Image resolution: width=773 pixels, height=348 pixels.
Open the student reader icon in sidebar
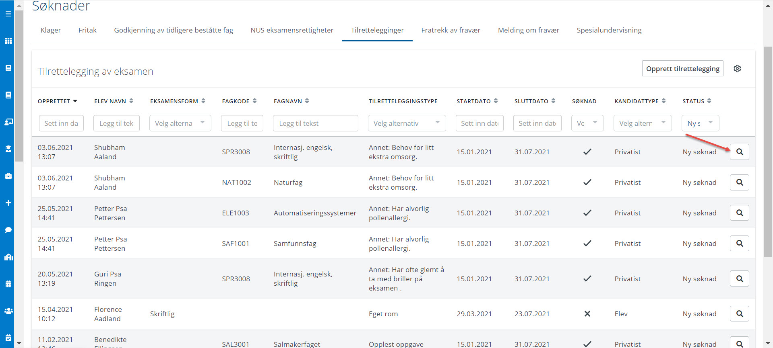[8, 149]
